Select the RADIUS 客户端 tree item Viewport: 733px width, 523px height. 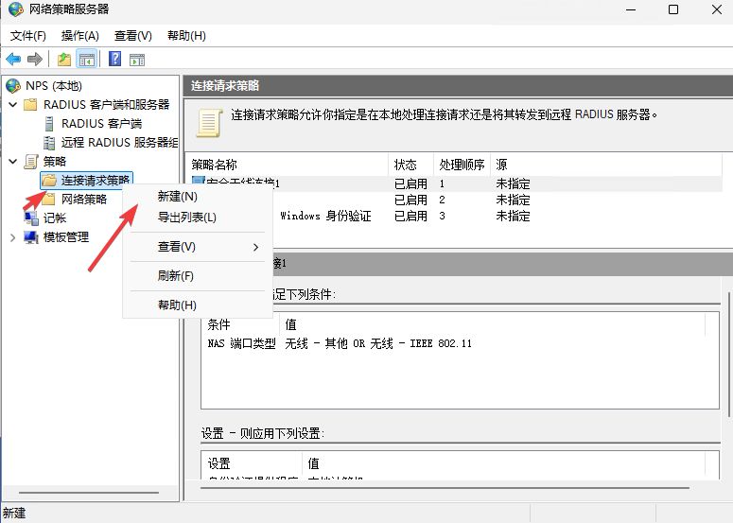(101, 123)
